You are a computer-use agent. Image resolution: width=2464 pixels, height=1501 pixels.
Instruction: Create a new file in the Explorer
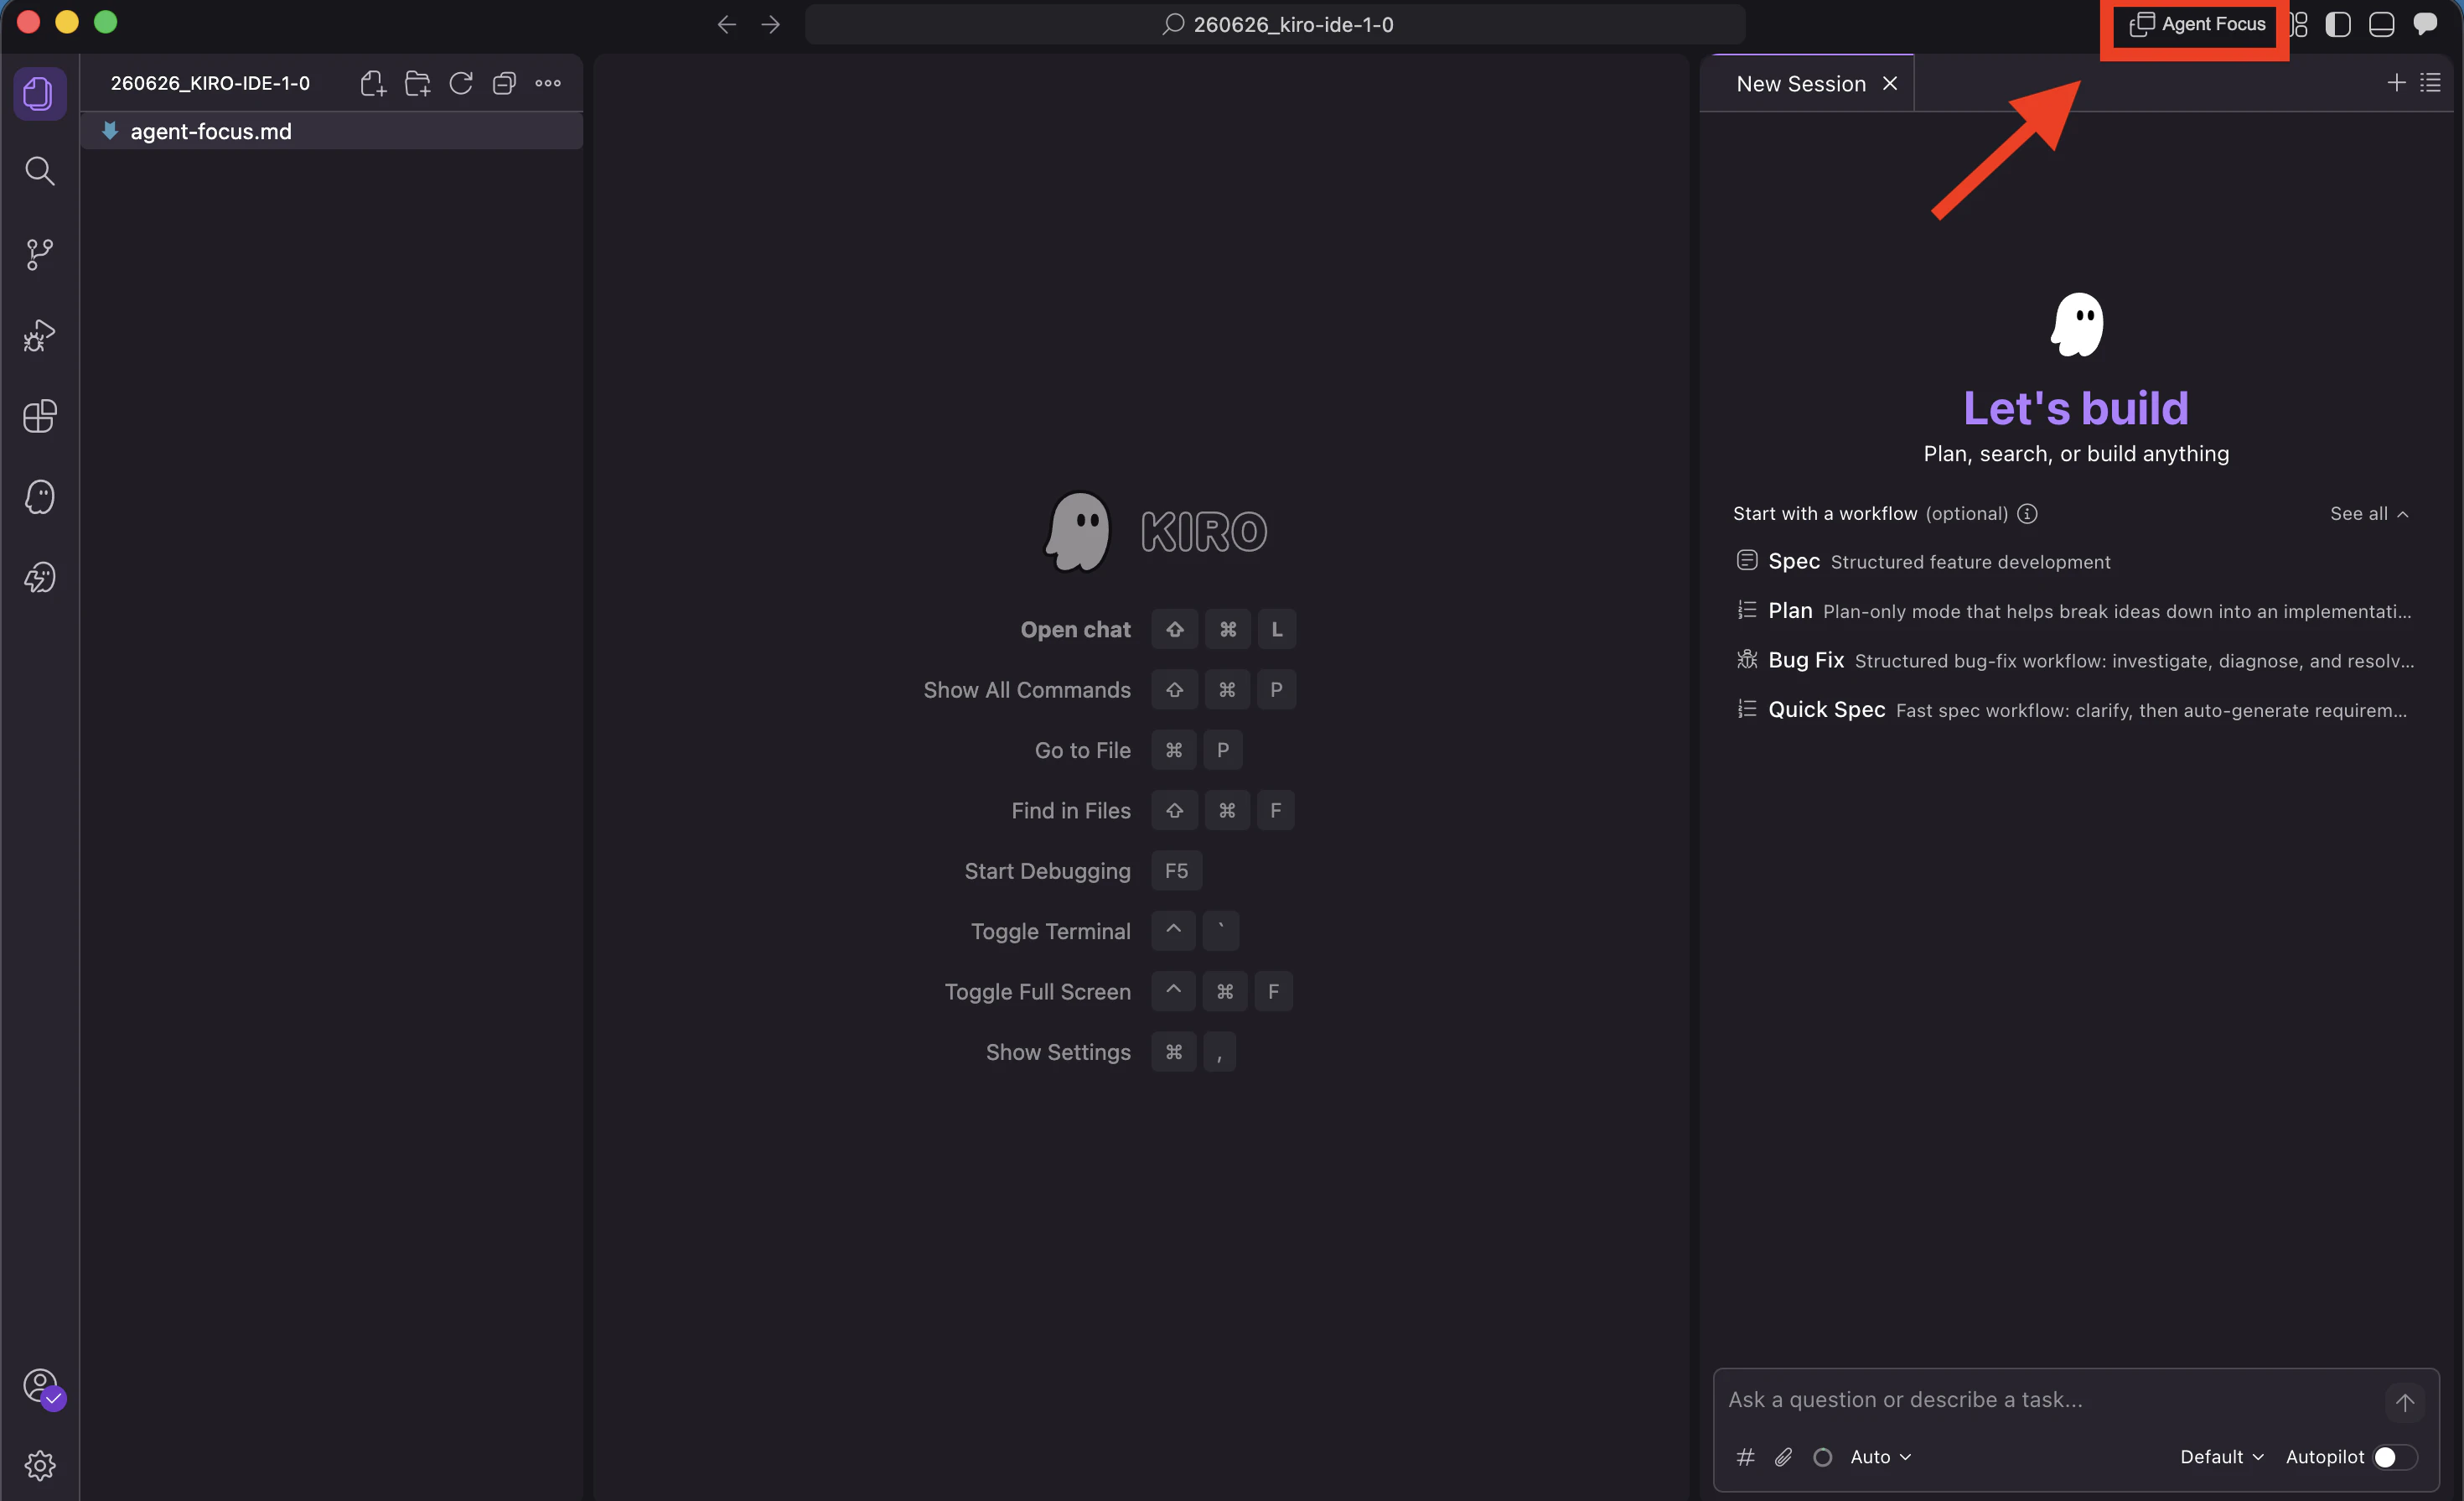point(373,83)
